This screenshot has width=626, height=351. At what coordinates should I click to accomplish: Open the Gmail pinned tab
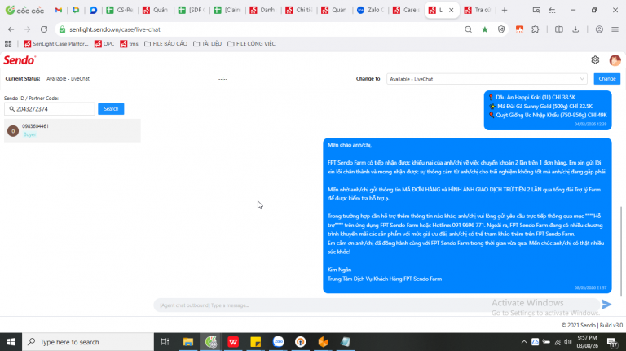coord(59,10)
